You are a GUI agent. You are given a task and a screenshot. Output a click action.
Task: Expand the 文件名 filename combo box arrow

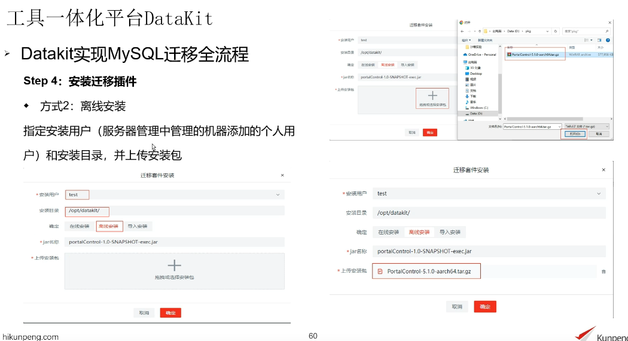click(x=559, y=127)
